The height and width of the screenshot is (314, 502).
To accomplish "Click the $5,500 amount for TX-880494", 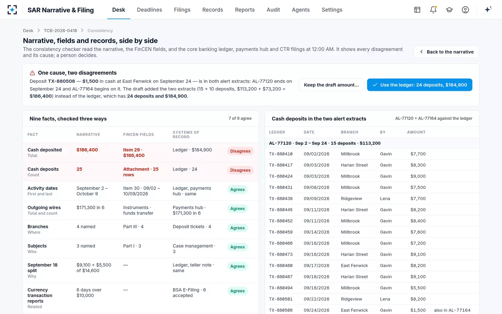I will (x=418, y=288).
